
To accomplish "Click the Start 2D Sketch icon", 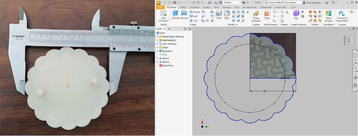I will point(163,14).
